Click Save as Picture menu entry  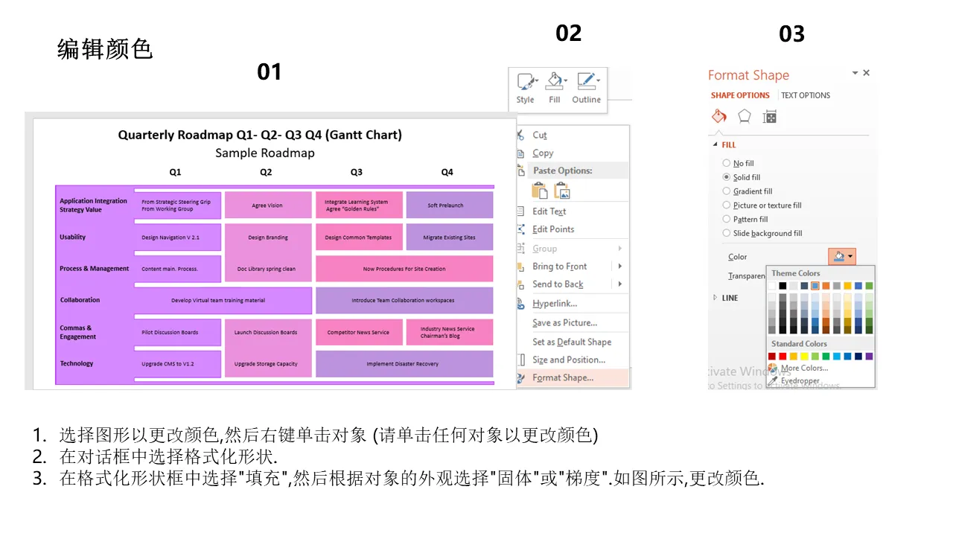click(x=564, y=323)
